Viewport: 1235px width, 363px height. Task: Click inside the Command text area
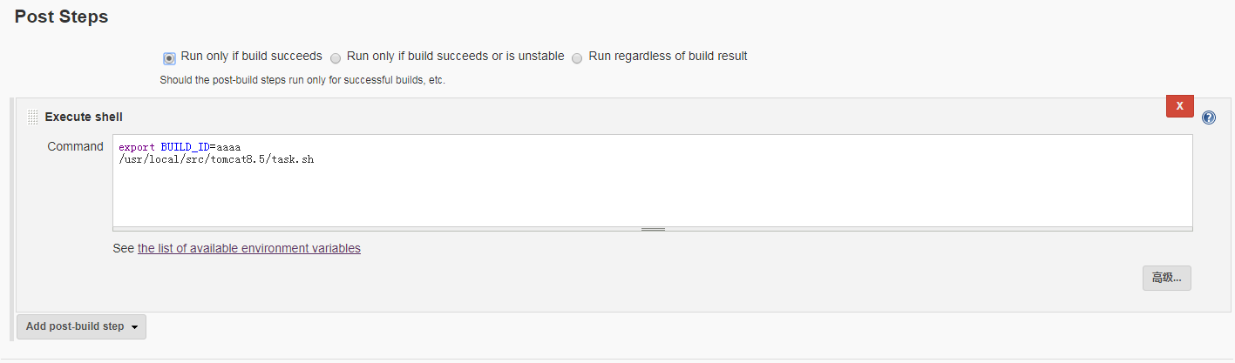coord(653,180)
